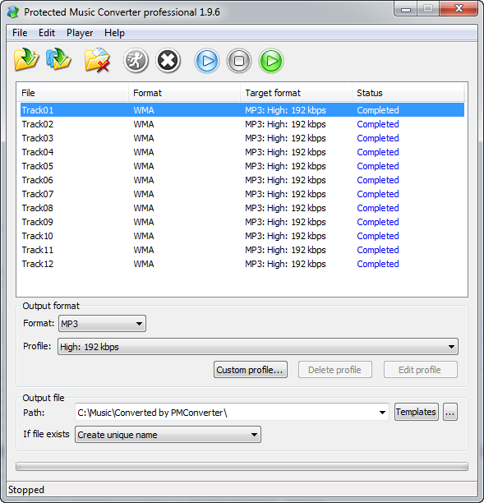Open the Help menu
Screen dimensions: 484x503
tap(114, 33)
